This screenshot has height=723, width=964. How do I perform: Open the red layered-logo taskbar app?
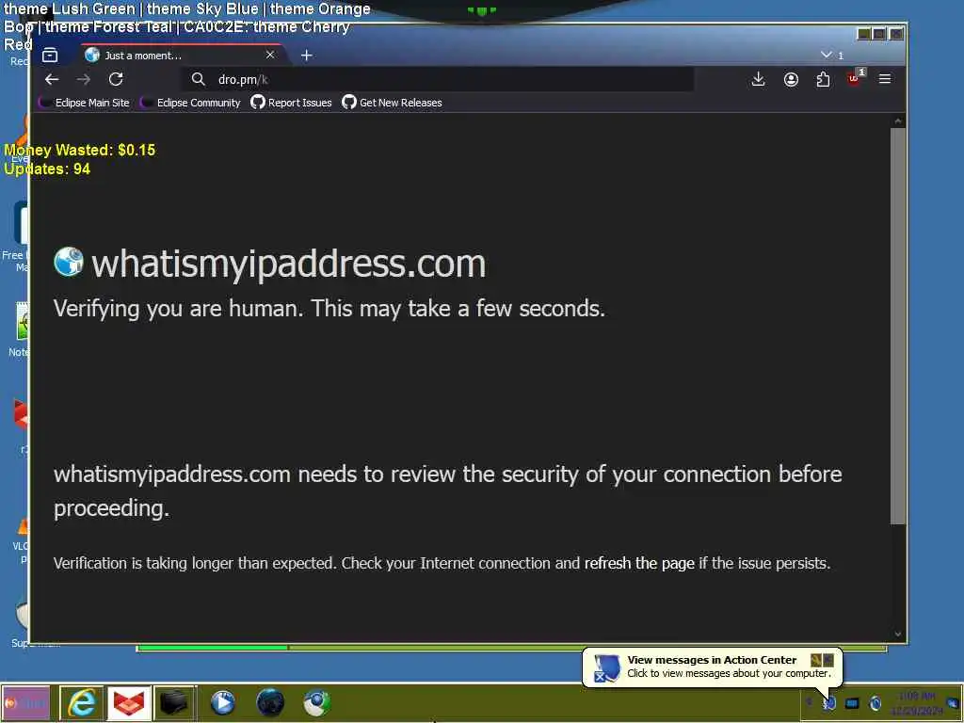[x=128, y=702]
